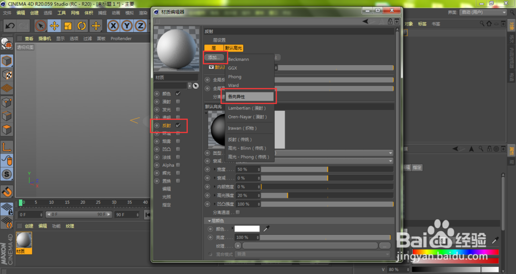Open the 界面 layout dropdown 启动(用户)

pyautogui.click(x=483, y=12)
